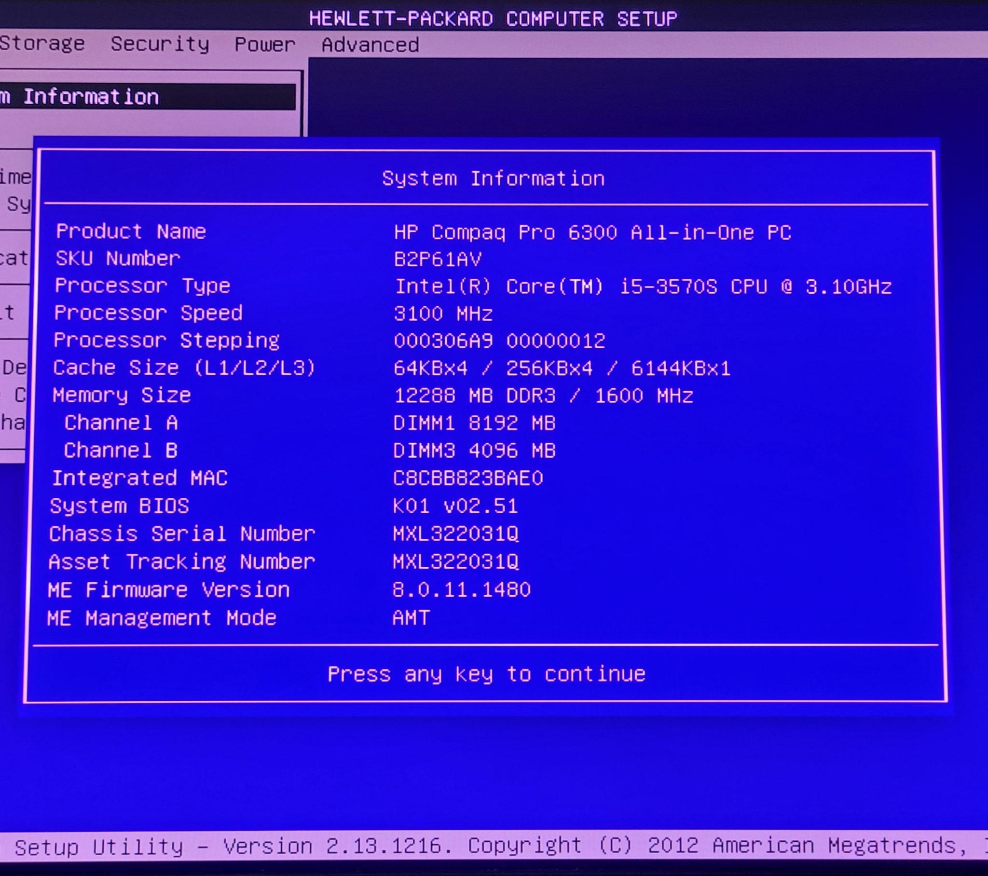Click the stepping value 000306A9 00000012
This screenshot has height=876, width=988.
click(499, 342)
